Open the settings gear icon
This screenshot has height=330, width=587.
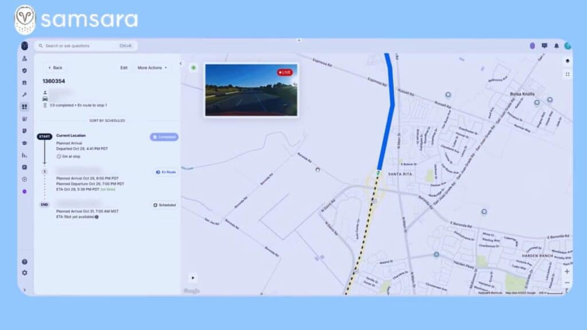point(25,273)
